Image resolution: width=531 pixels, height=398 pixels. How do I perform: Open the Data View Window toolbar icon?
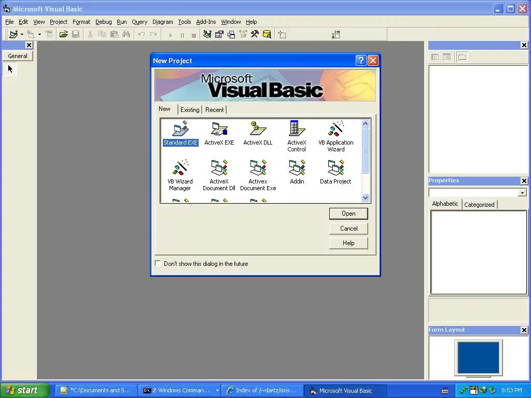click(x=267, y=34)
